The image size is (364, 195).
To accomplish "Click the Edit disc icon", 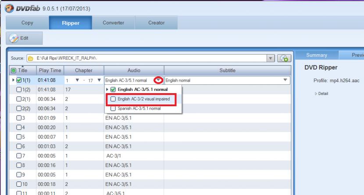I will pos(13,38).
